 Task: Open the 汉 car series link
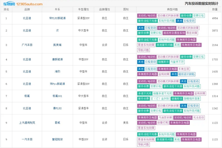click(57, 31)
